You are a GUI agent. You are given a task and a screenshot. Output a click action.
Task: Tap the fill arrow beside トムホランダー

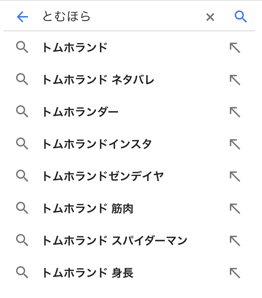pos(235,112)
